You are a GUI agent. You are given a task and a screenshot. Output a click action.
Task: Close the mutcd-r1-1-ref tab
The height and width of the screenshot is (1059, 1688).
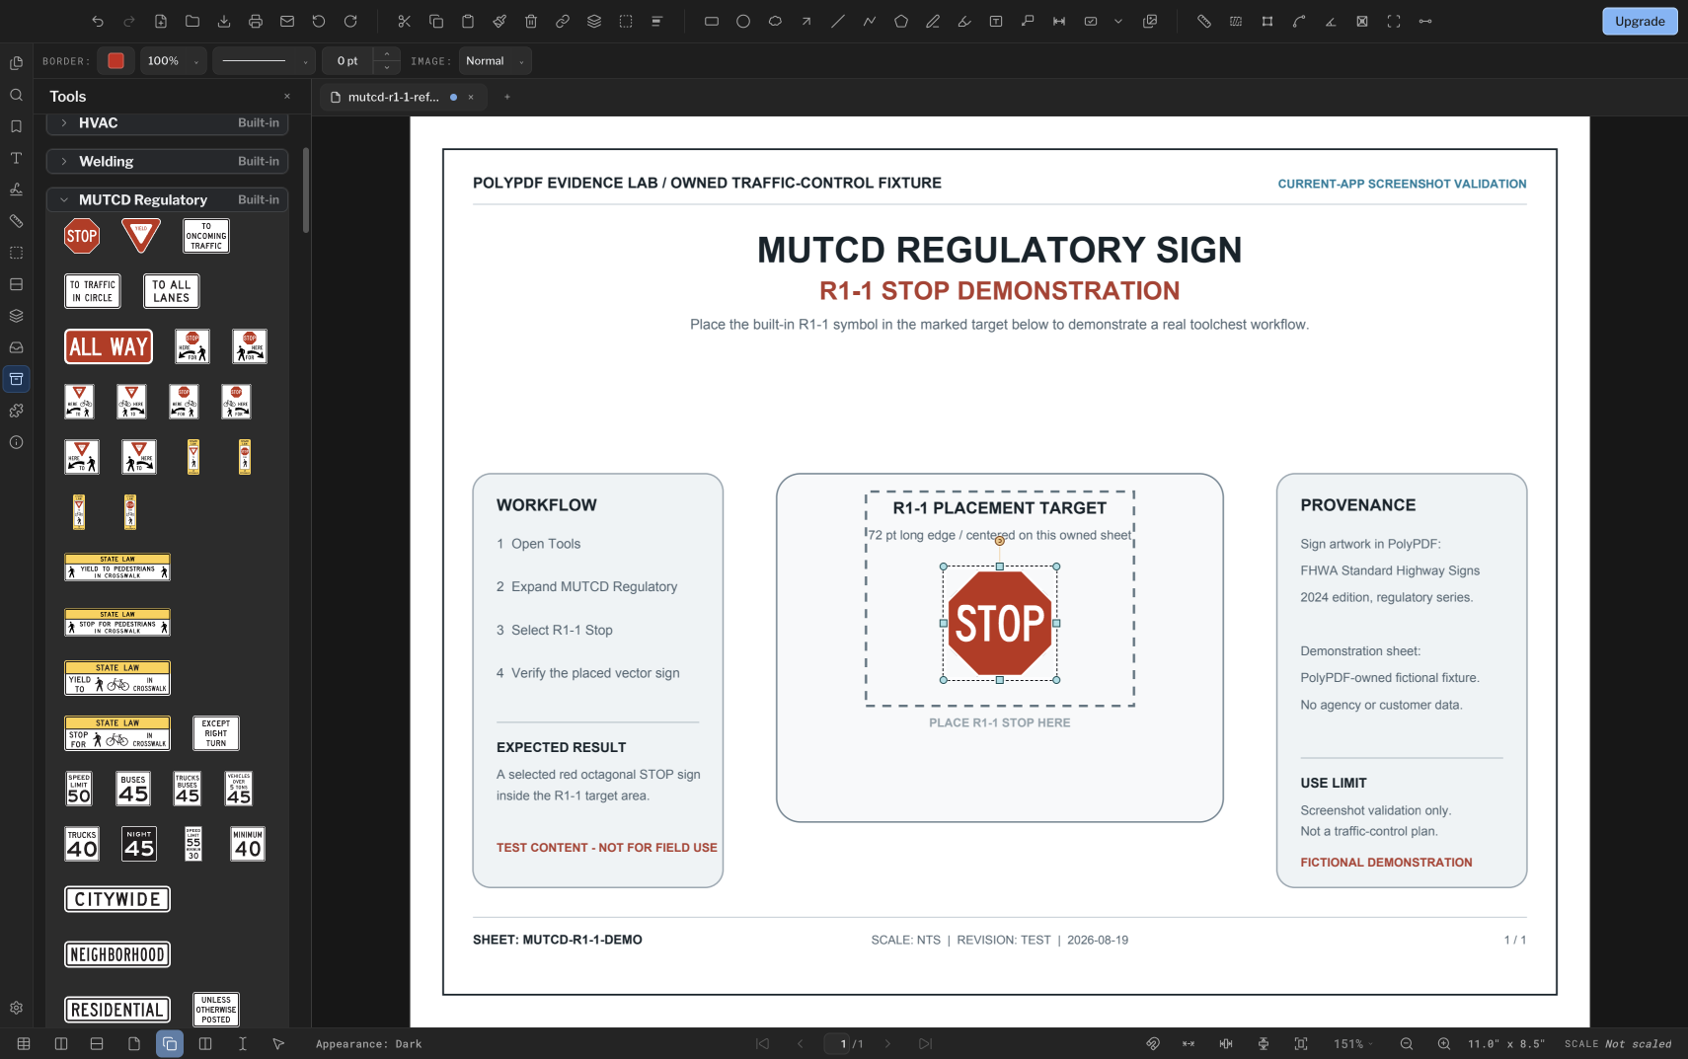(x=471, y=97)
